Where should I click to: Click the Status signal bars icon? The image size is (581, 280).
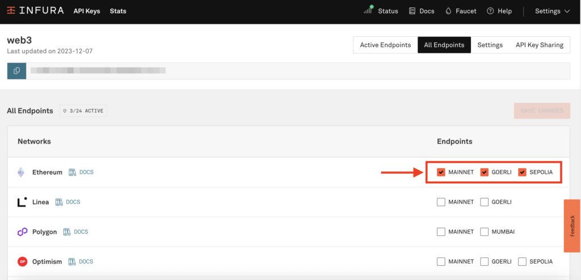click(x=369, y=10)
